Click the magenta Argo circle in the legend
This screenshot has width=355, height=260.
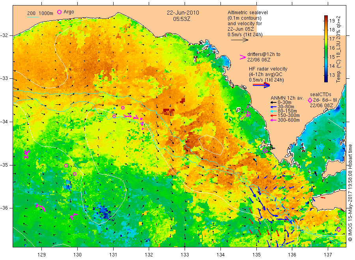click(x=59, y=12)
